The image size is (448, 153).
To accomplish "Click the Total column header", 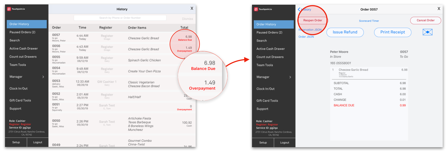I will (x=184, y=28).
